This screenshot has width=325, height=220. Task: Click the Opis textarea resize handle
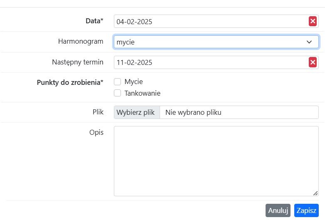315,193
